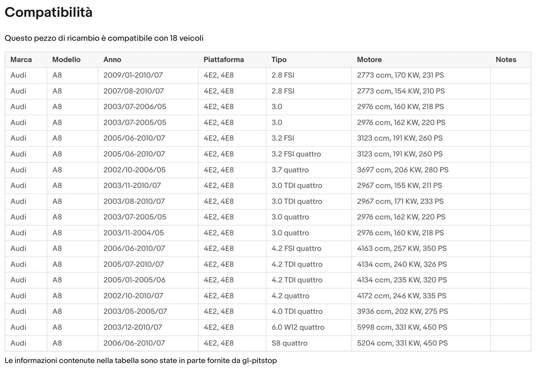Click the Modello column header
This screenshot has width=539, height=369.
pyautogui.click(x=66, y=60)
